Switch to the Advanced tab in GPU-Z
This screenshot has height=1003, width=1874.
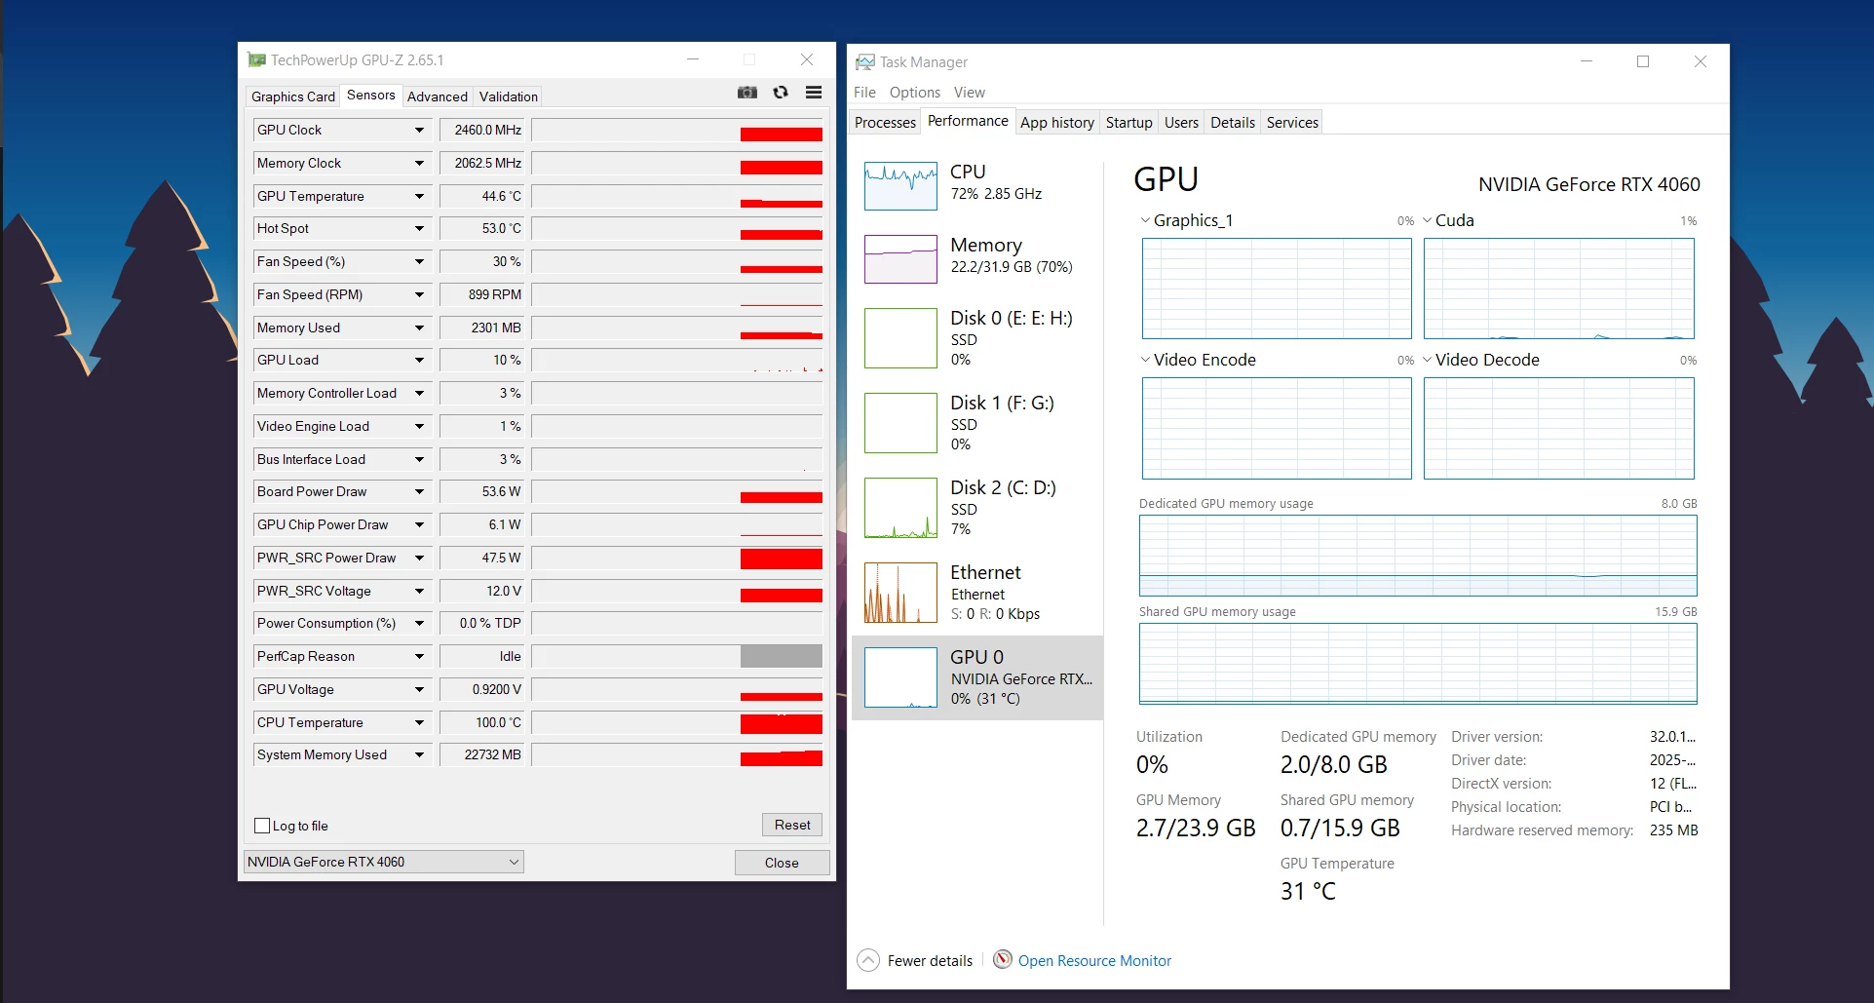tap(438, 96)
